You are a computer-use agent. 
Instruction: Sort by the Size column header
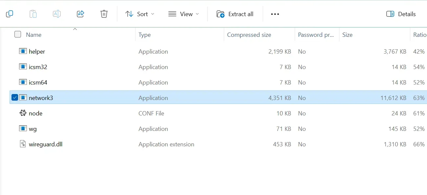pyautogui.click(x=347, y=35)
